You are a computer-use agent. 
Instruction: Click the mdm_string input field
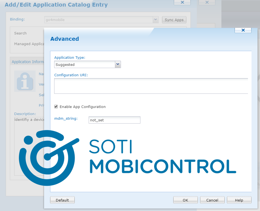(x=114, y=120)
